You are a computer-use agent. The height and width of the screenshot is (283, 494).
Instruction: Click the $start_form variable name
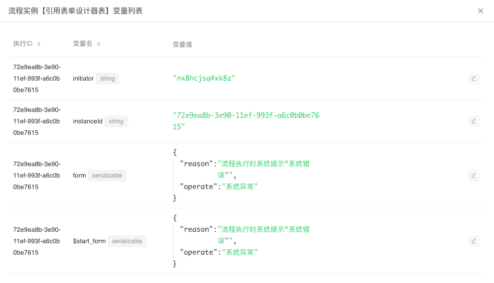click(x=89, y=241)
